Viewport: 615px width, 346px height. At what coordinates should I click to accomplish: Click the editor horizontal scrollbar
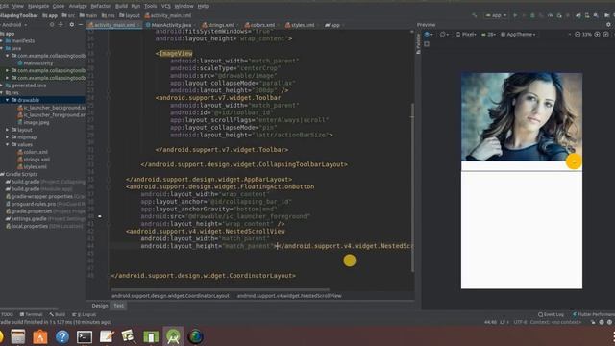(220, 290)
